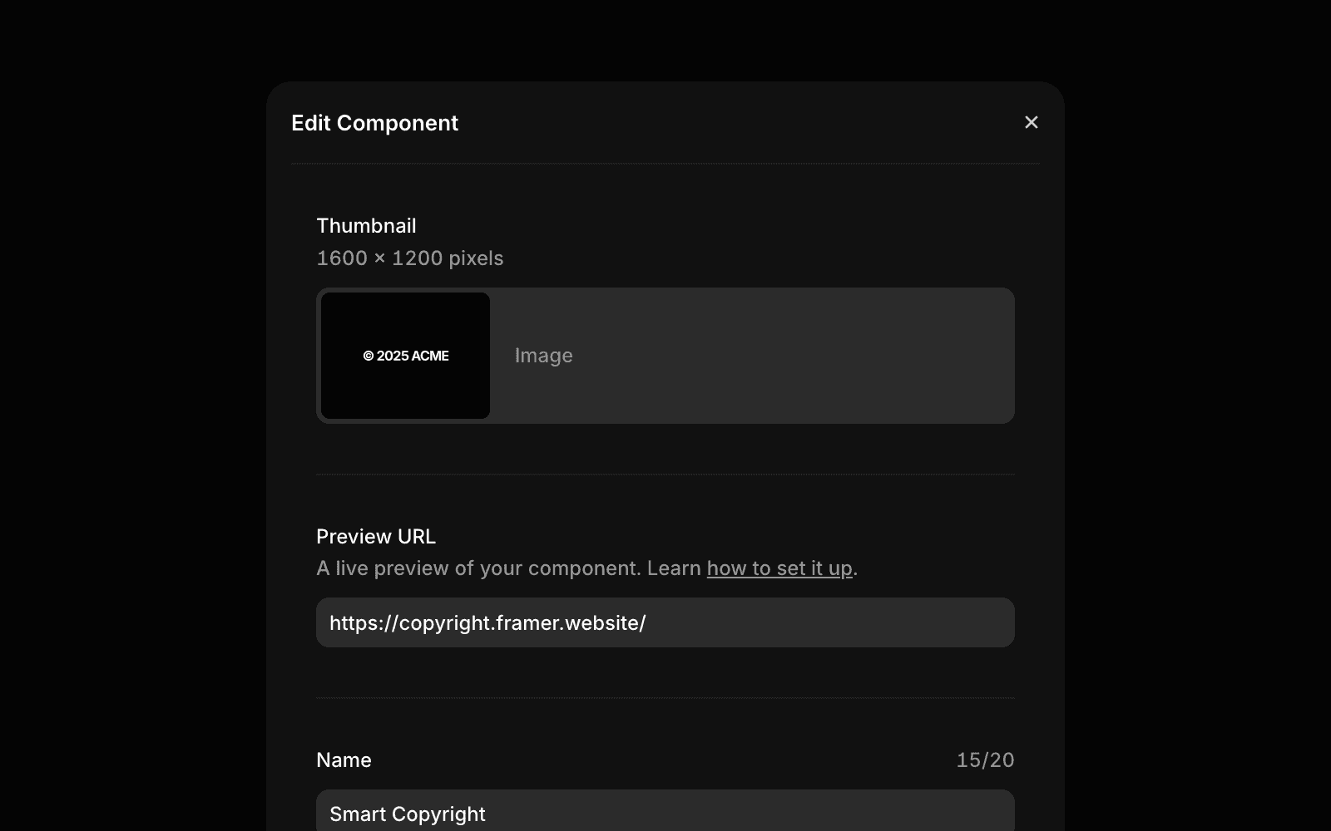Click the Edit Component dialog title

[x=374, y=122]
